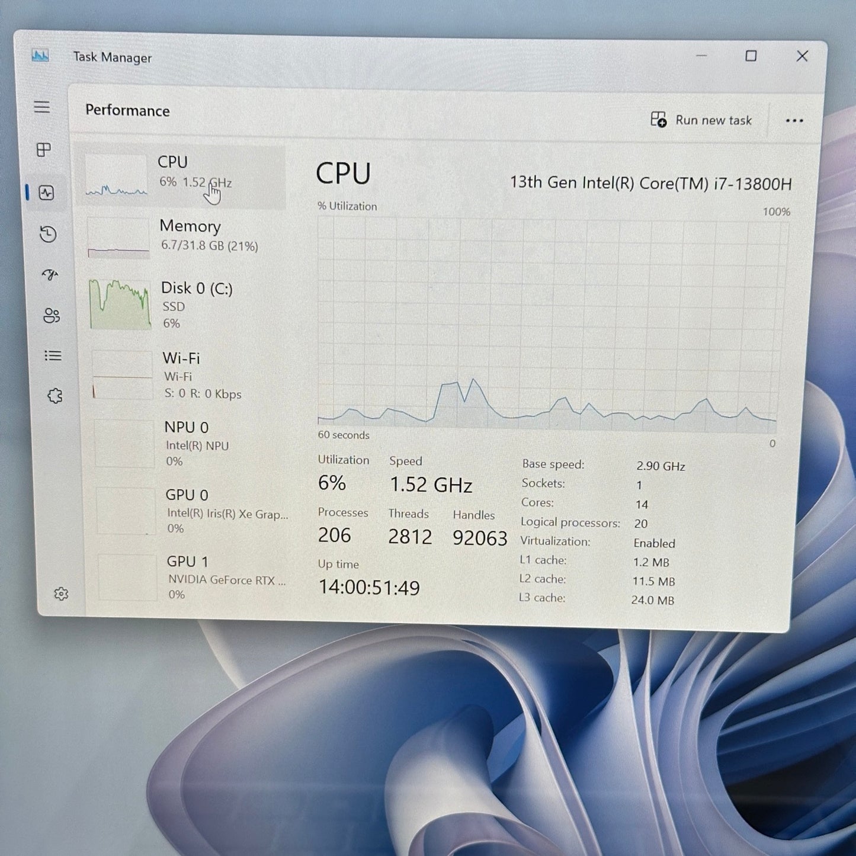Select the CPU performance entry
Screen dimensions: 856x856
click(x=181, y=175)
